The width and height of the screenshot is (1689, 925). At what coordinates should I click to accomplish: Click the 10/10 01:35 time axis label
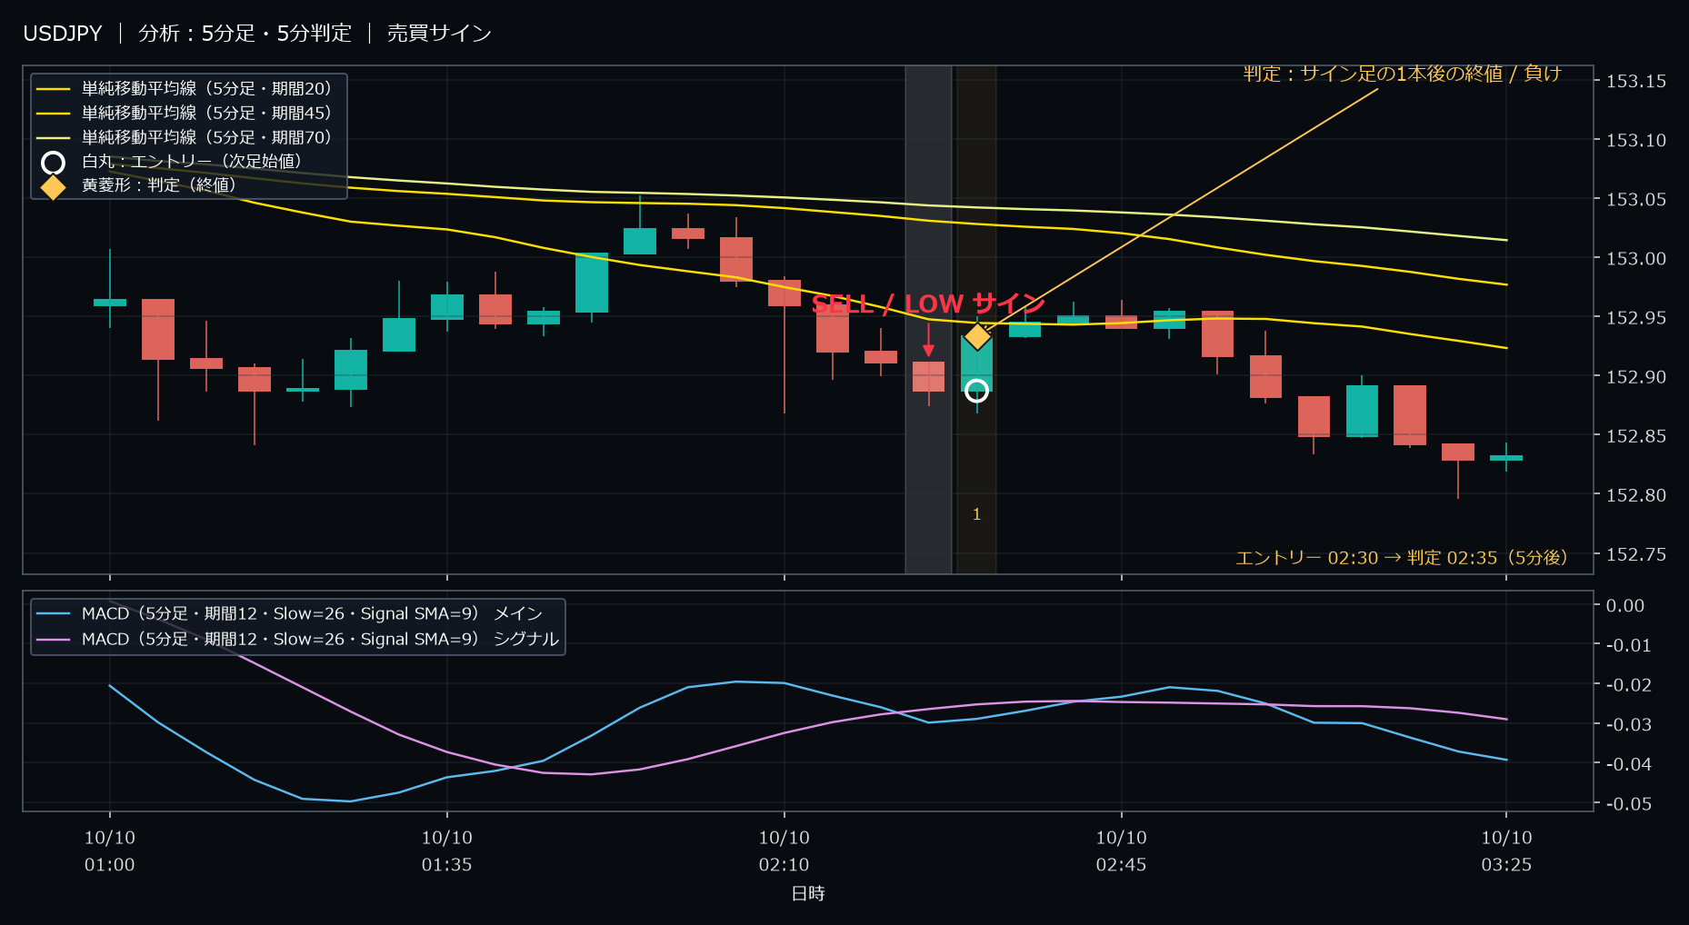(447, 851)
